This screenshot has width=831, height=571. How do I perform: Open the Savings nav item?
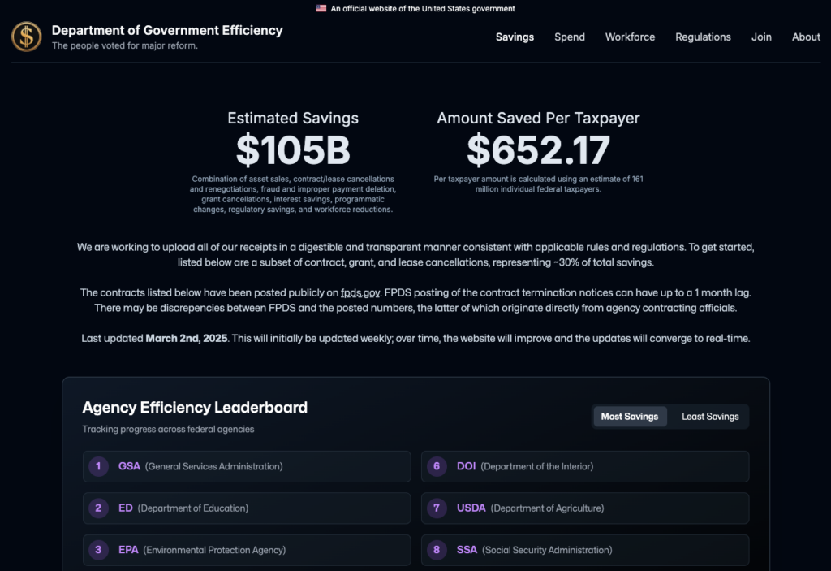coord(515,37)
